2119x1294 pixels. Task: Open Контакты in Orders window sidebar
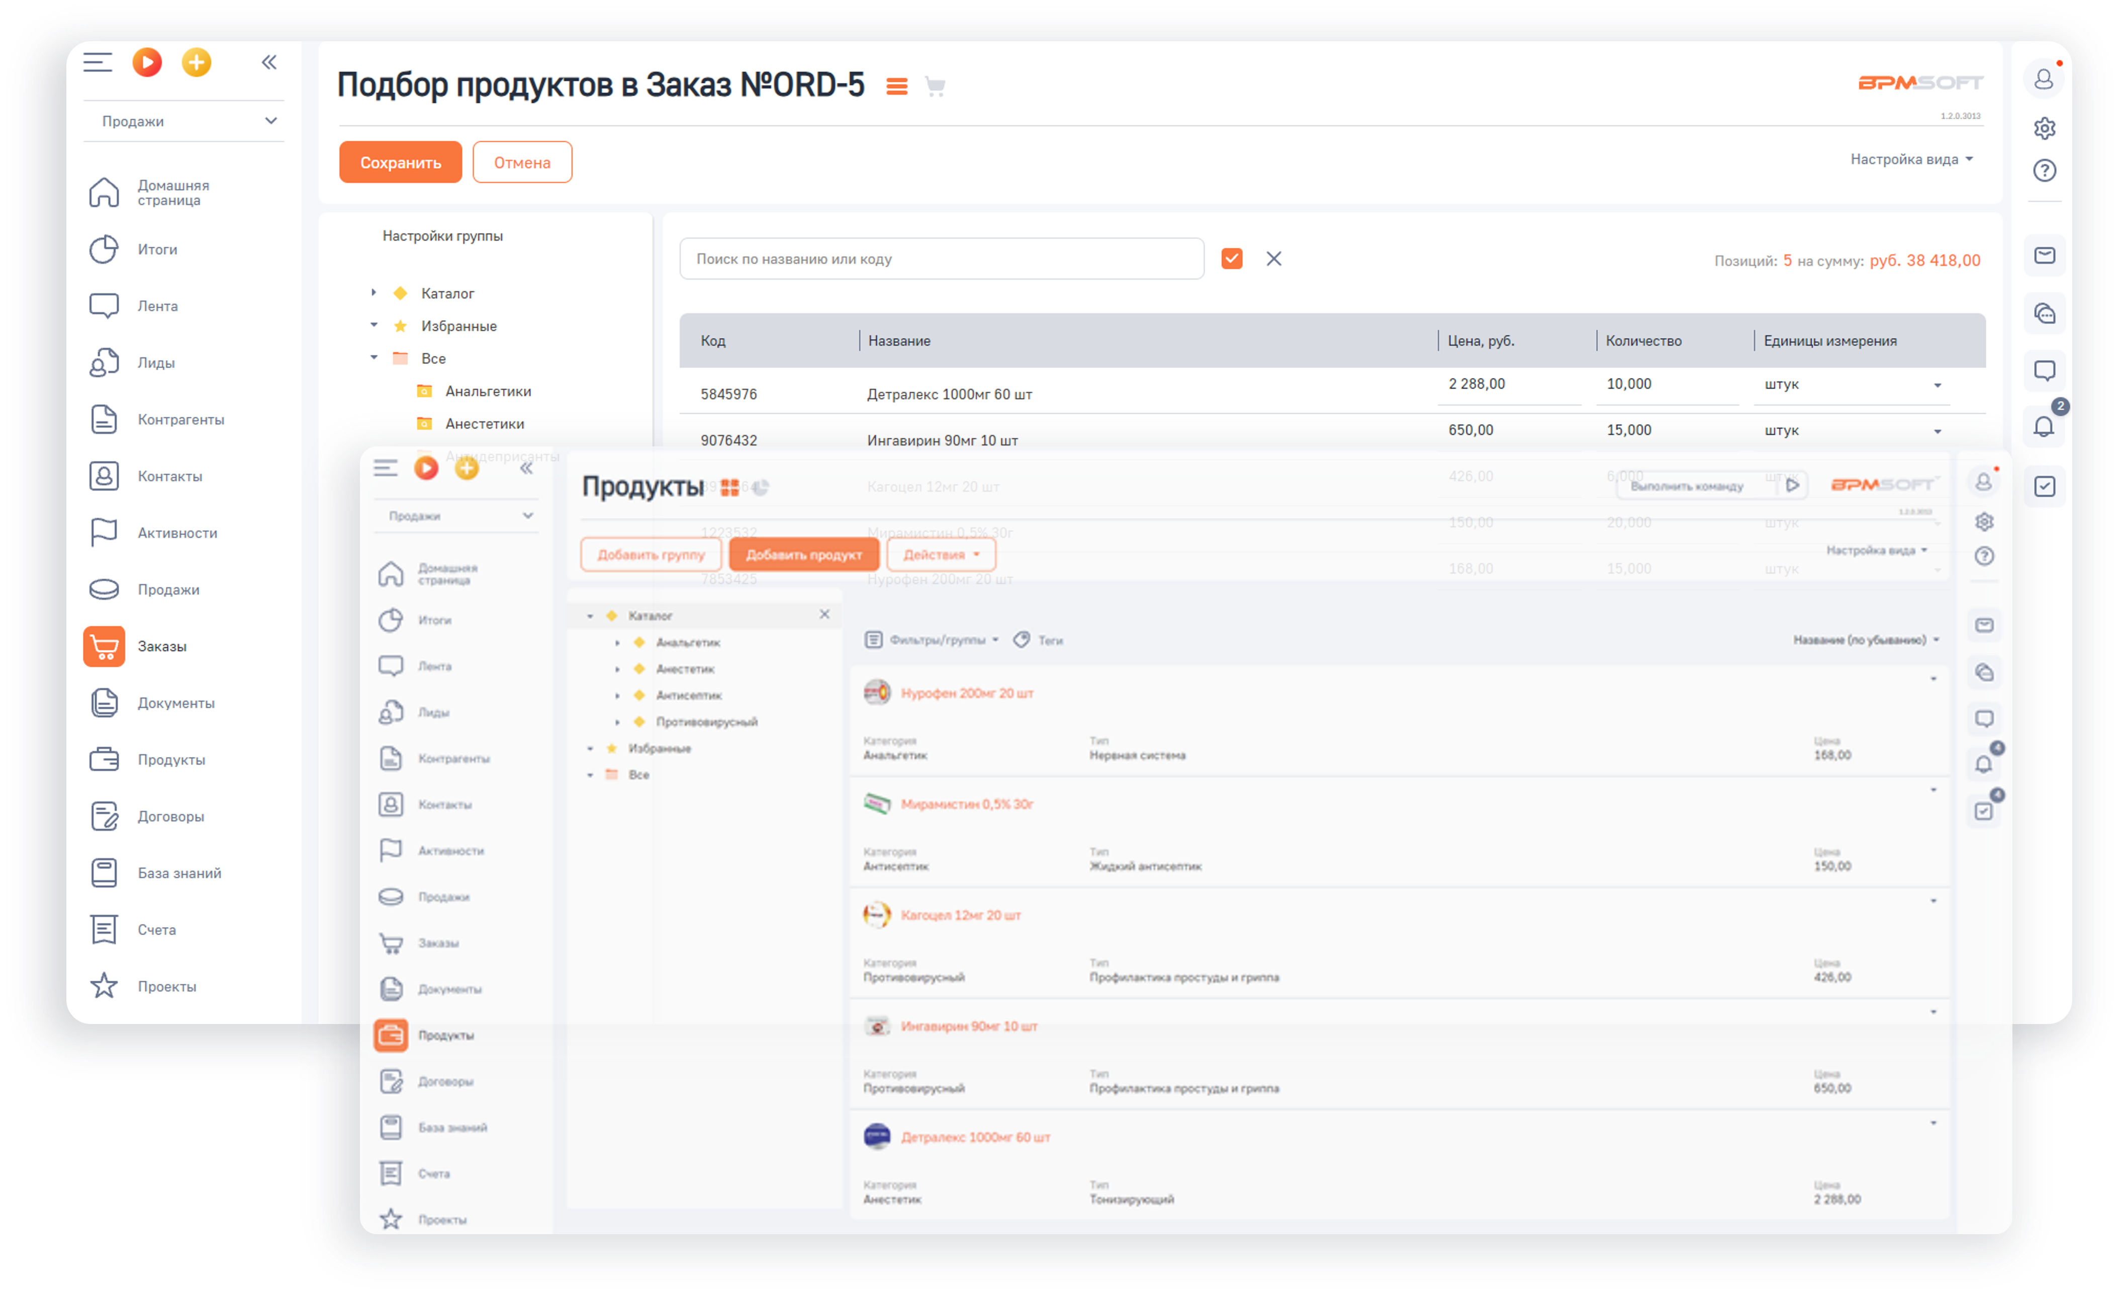point(170,477)
